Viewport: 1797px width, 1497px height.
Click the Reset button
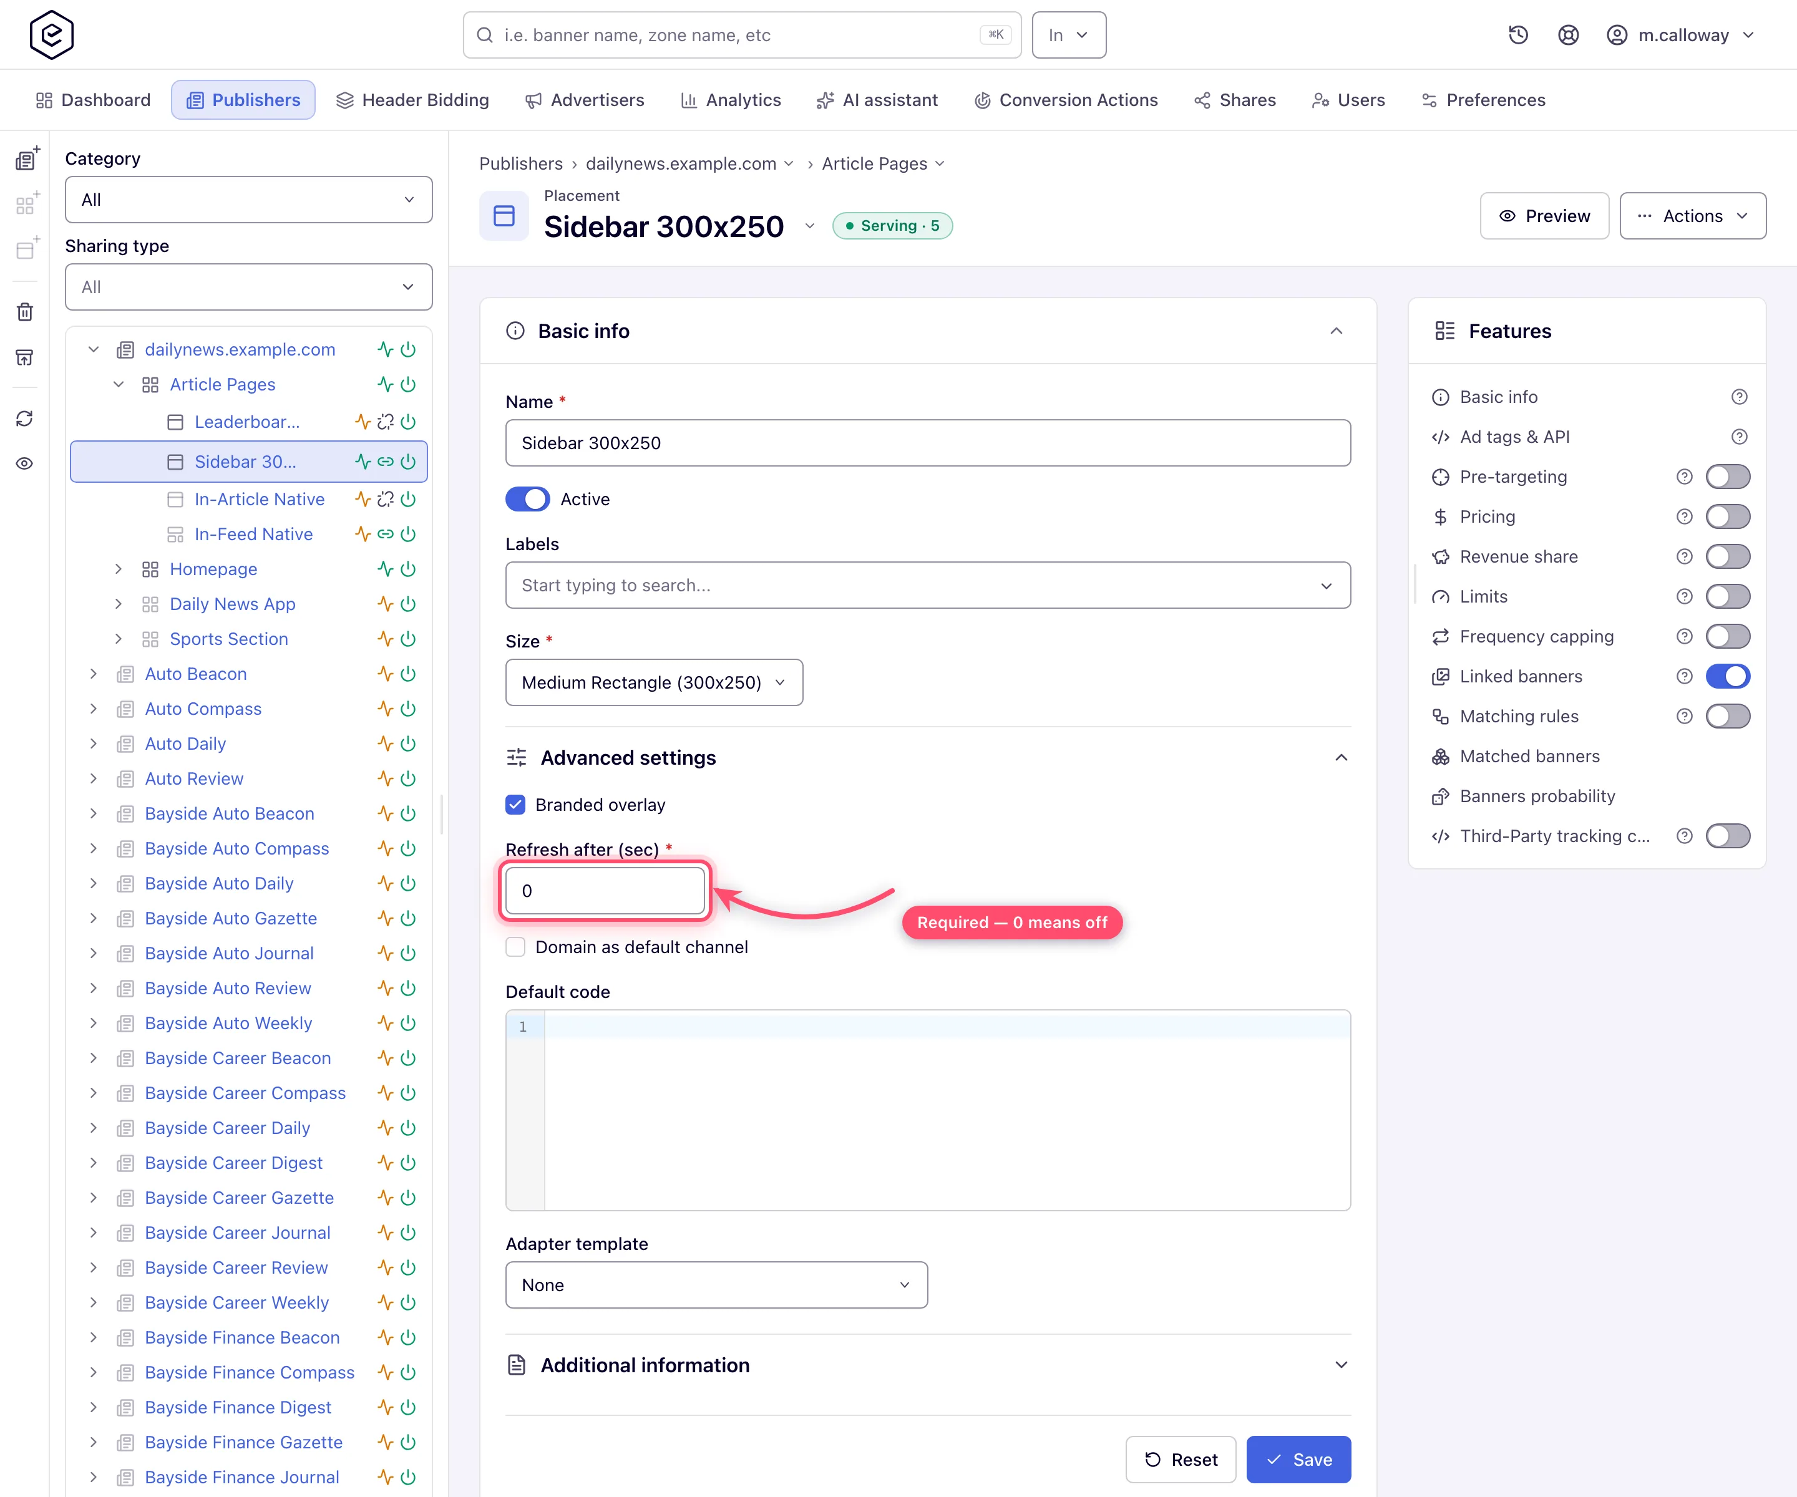pyautogui.click(x=1181, y=1460)
